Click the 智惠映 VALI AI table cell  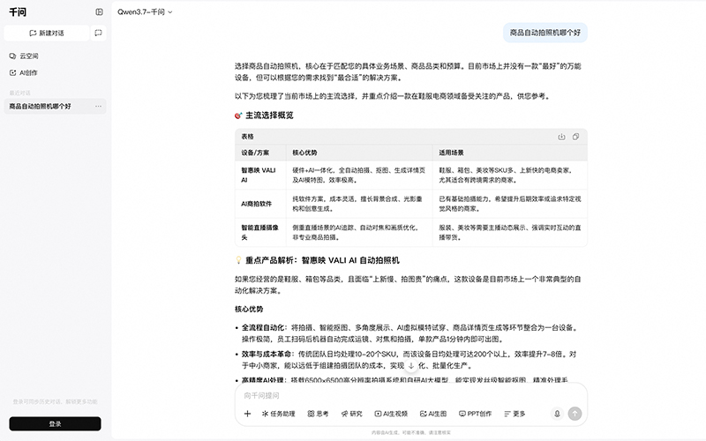click(259, 175)
